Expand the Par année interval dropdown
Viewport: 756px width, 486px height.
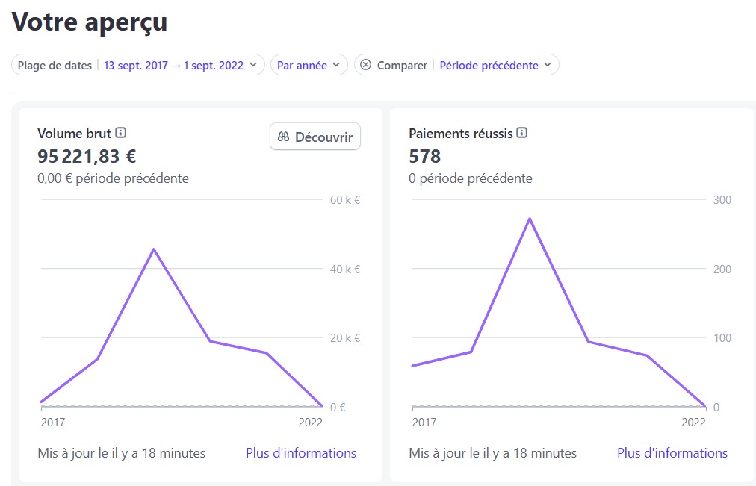(x=303, y=65)
